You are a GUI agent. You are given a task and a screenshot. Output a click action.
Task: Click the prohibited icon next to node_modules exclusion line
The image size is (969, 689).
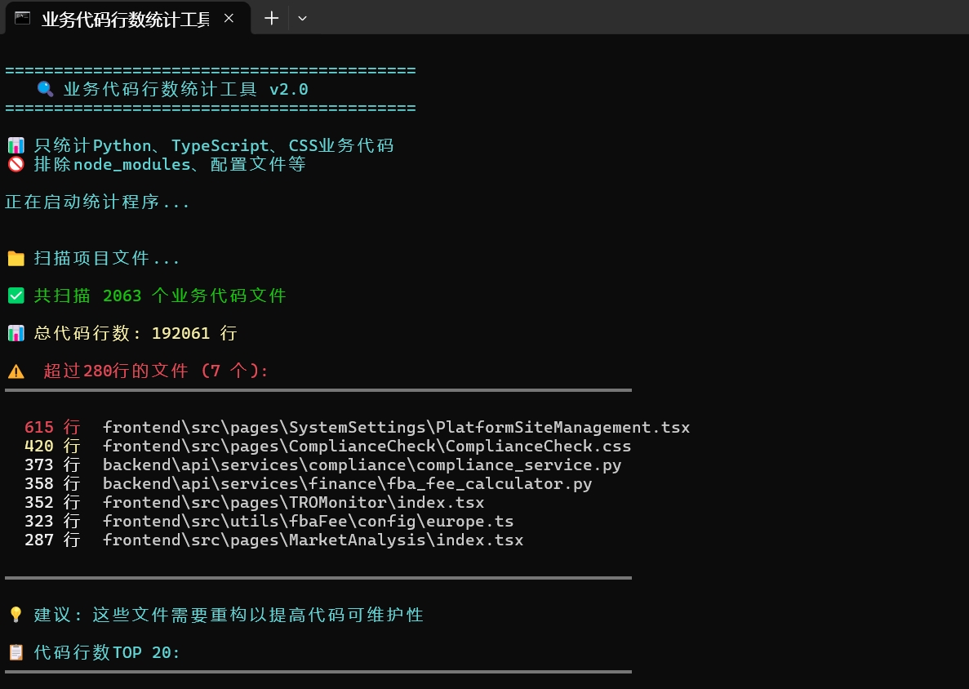coord(15,163)
